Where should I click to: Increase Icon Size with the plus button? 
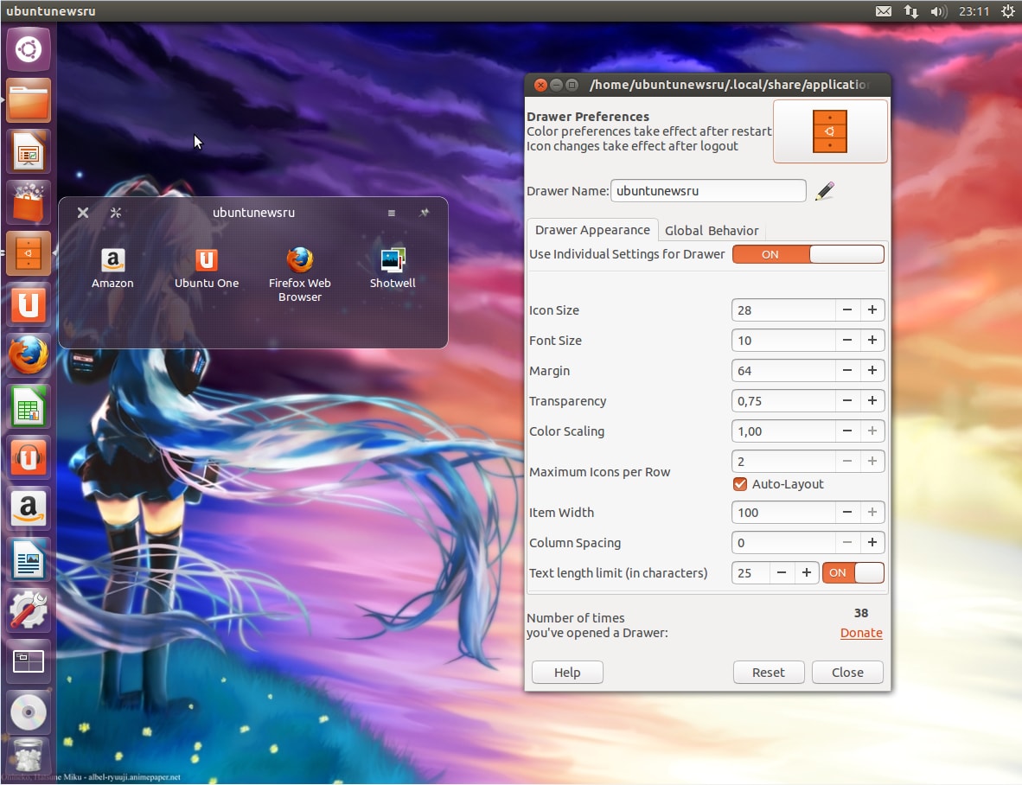tap(872, 310)
